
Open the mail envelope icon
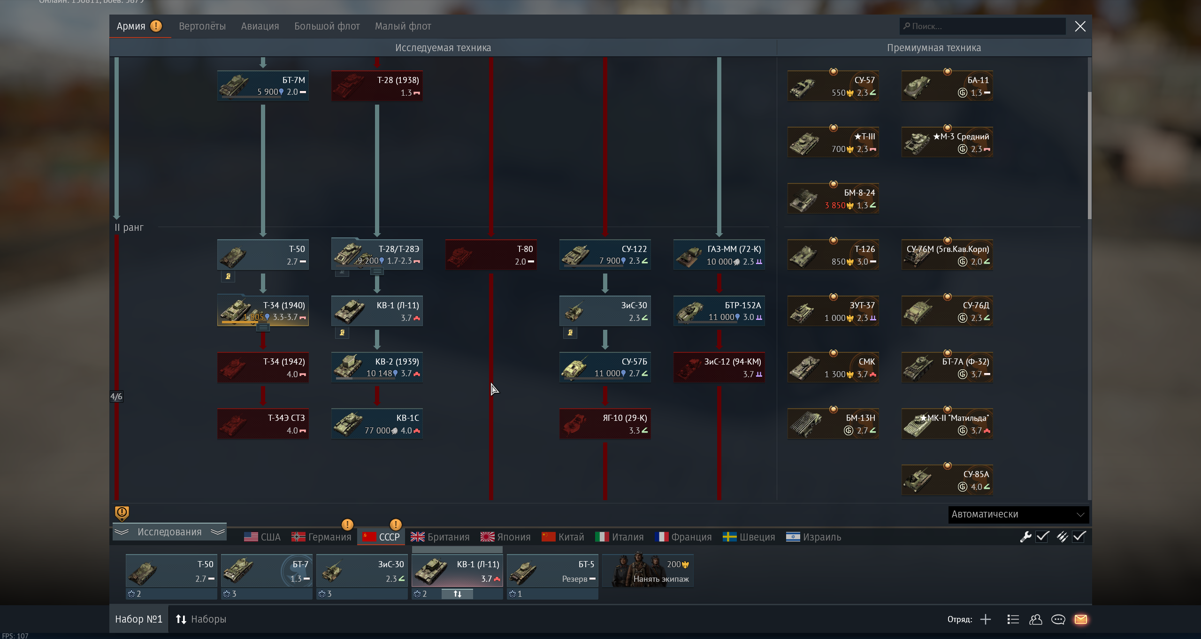point(1081,619)
